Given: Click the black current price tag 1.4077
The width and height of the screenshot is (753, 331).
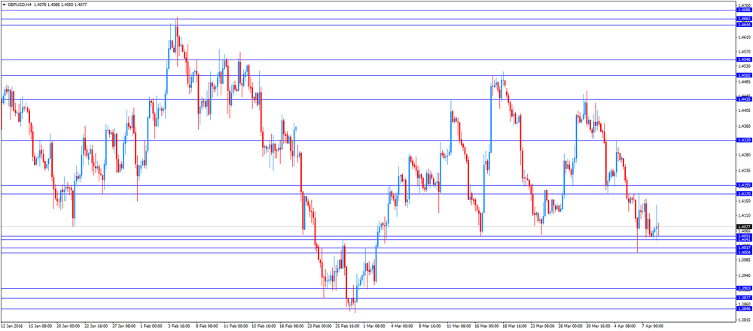Looking at the screenshot, I should pyautogui.click(x=744, y=226).
